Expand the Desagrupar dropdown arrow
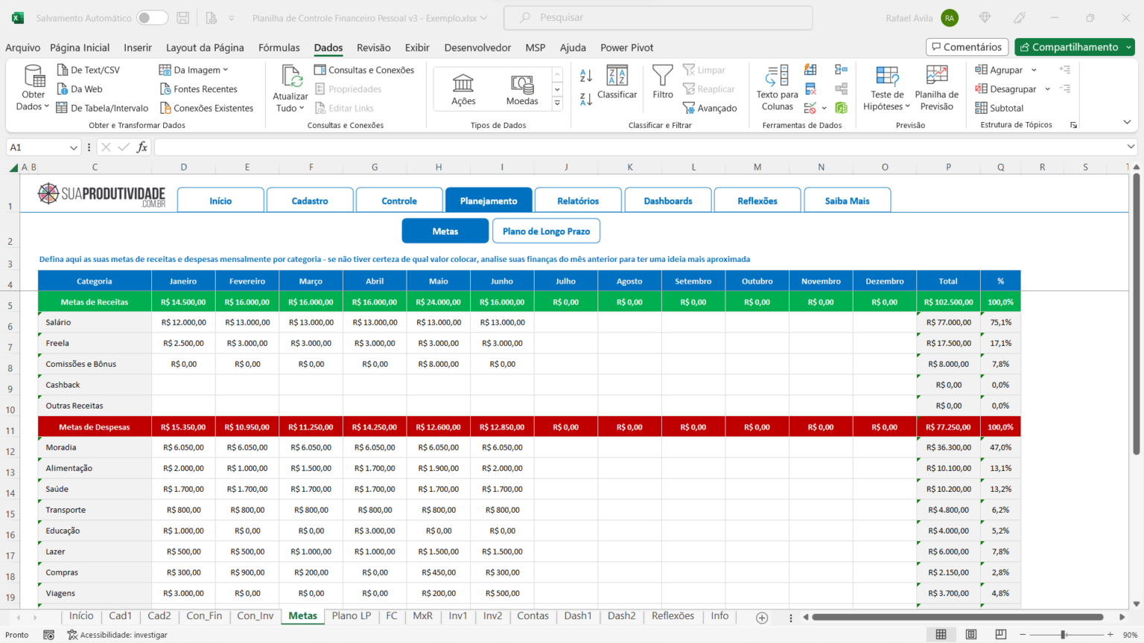1144x643 pixels. point(1047,89)
